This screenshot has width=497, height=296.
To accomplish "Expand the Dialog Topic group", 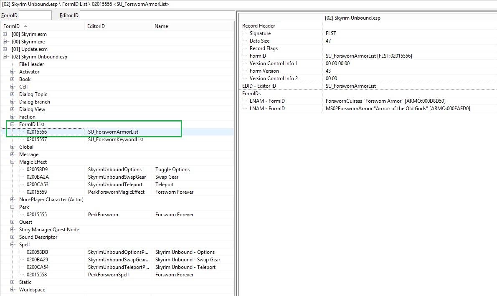I will [13, 94].
